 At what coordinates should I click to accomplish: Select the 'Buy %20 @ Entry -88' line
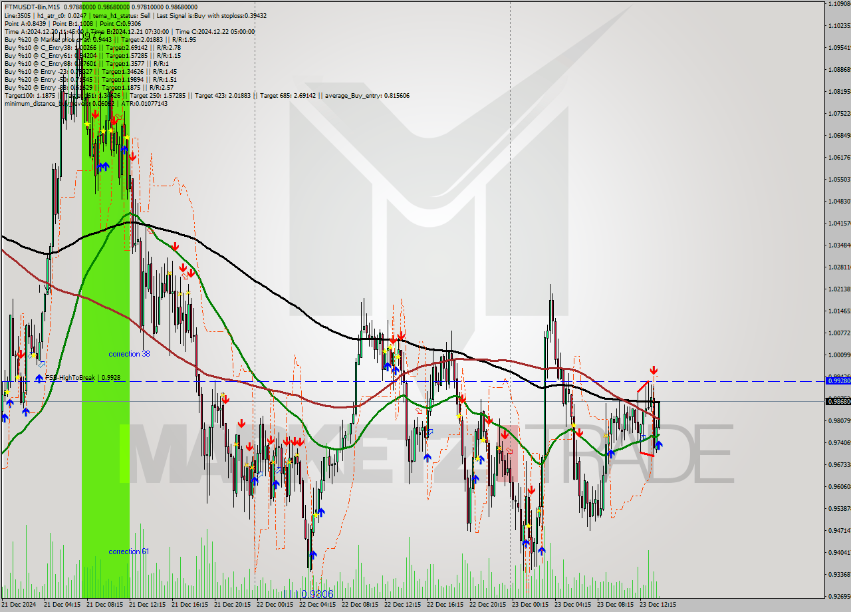89,87
